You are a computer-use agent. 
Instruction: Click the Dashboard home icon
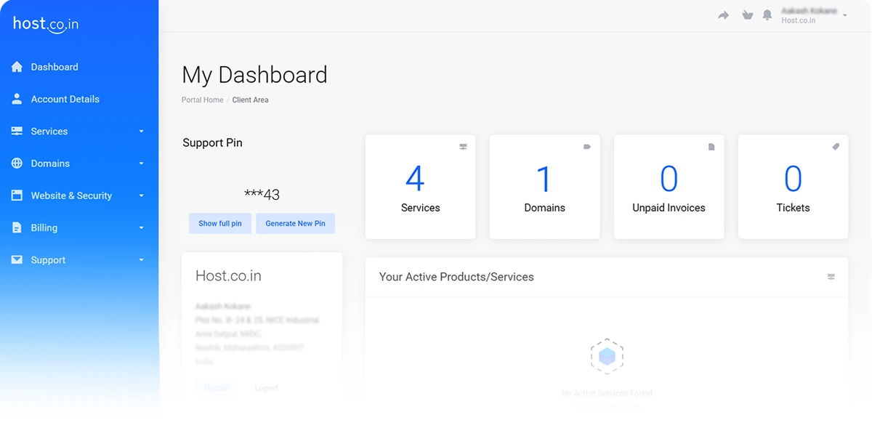(x=17, y=67)
